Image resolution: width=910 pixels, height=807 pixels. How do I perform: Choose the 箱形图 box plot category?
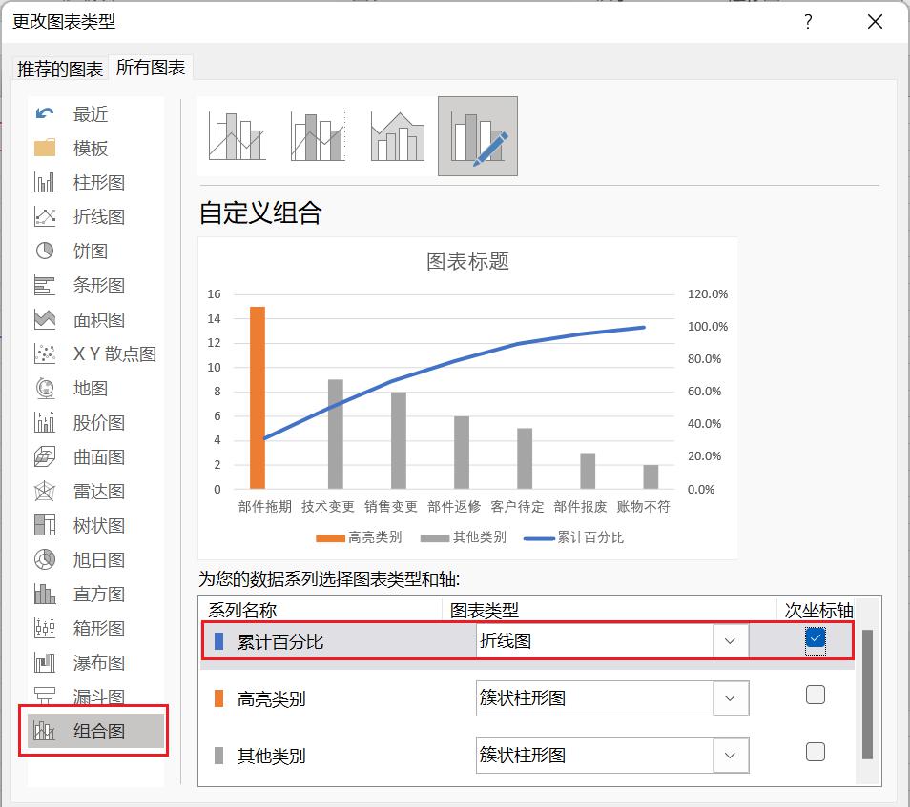[95, 628]
